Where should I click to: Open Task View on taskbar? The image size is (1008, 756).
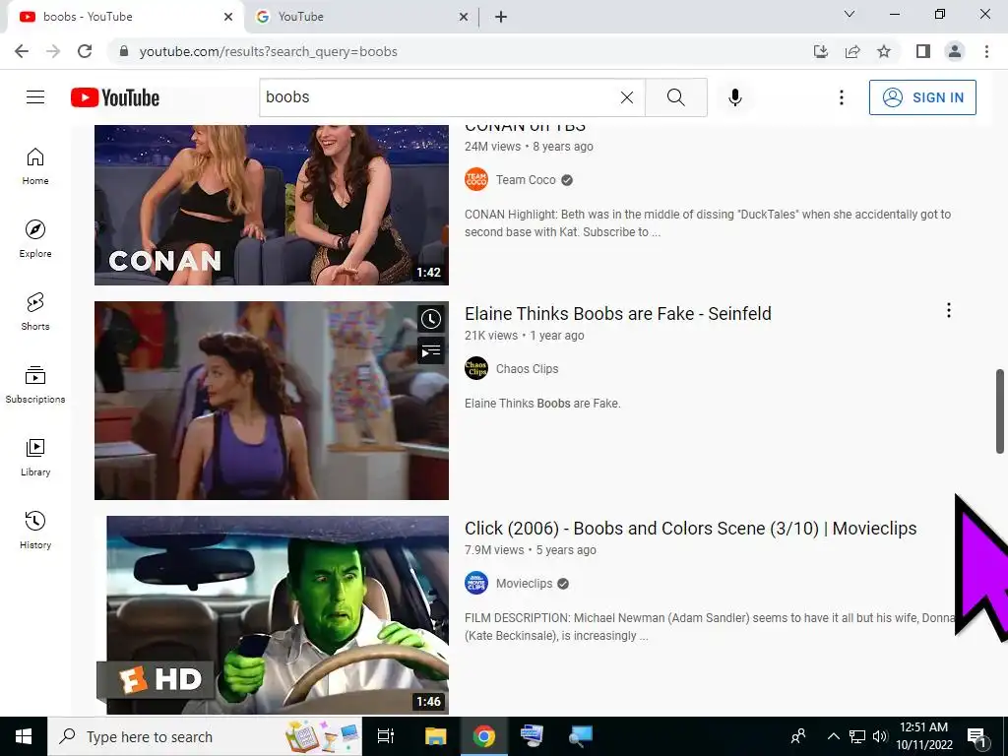[x=386, y=736]
